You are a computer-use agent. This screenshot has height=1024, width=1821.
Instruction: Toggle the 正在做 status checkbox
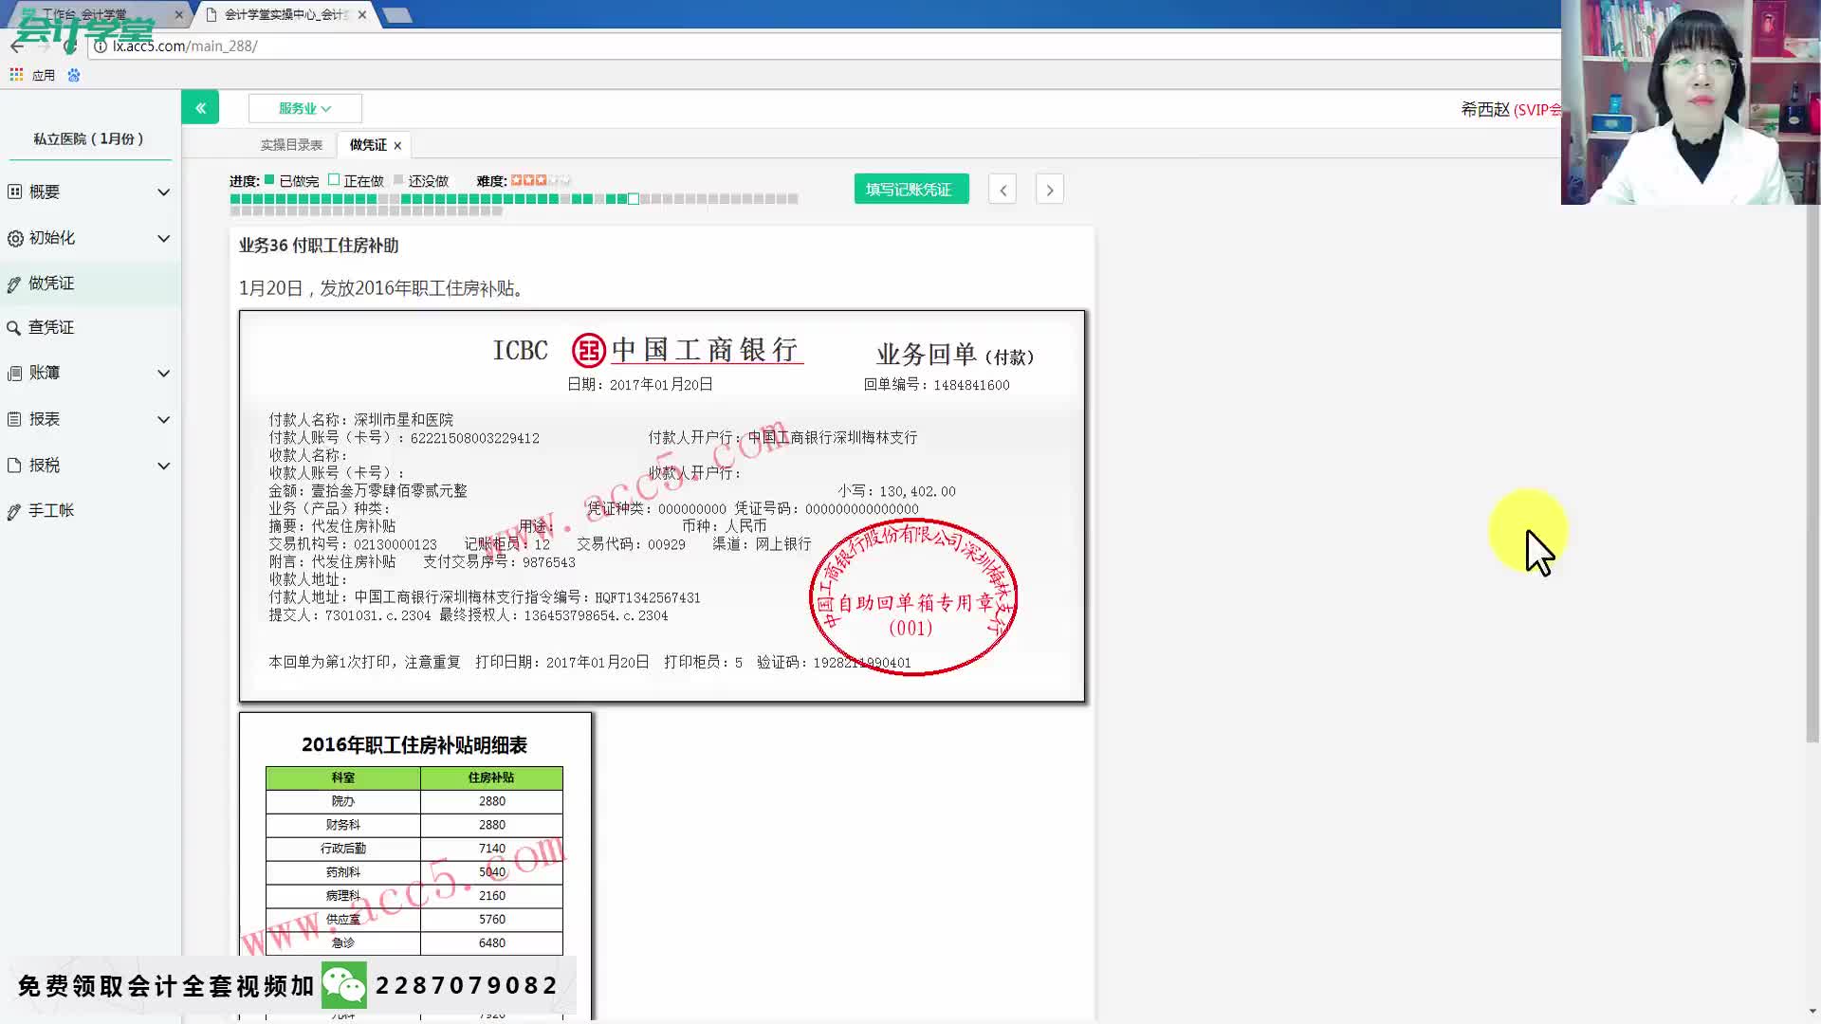coord(334,179)
